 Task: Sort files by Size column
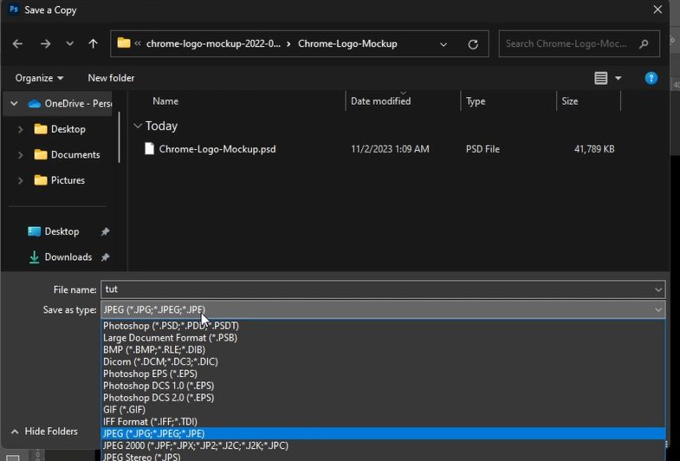pyautogui.click(x=569, y=101)
